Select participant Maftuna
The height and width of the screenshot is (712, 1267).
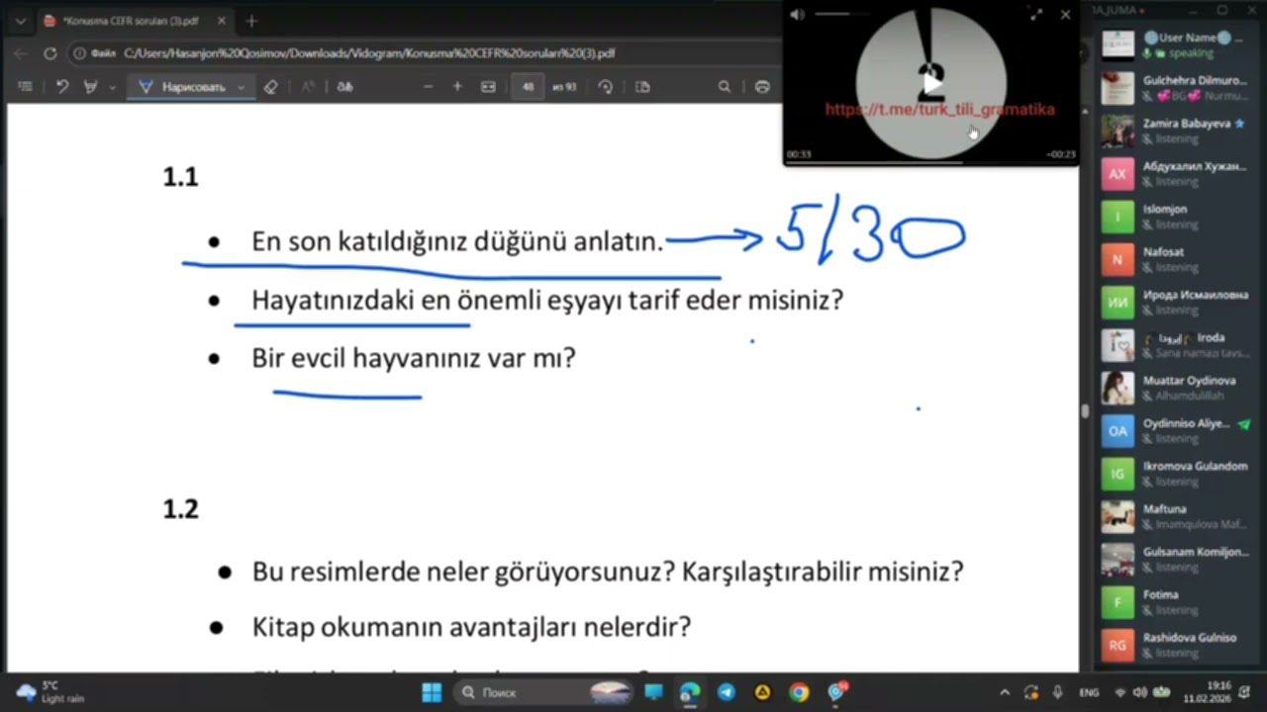click(1175, 516)
